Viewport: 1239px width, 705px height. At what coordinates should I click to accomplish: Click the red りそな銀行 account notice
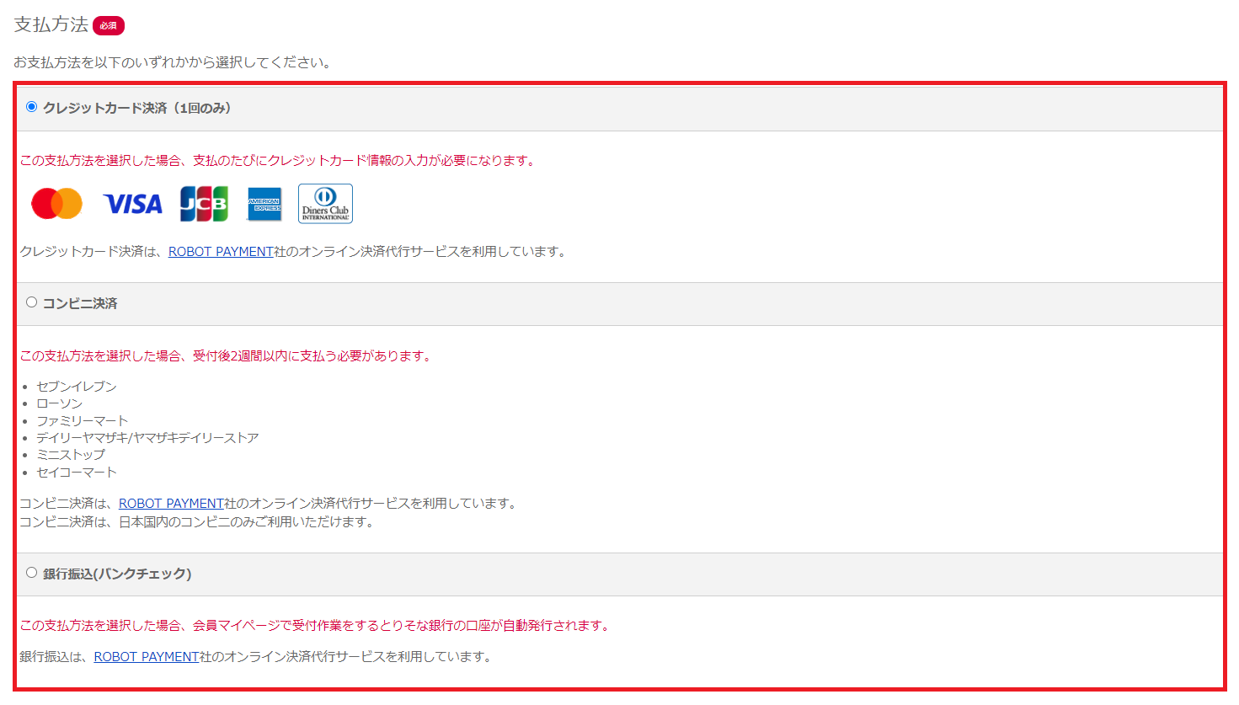pos(316,626)
